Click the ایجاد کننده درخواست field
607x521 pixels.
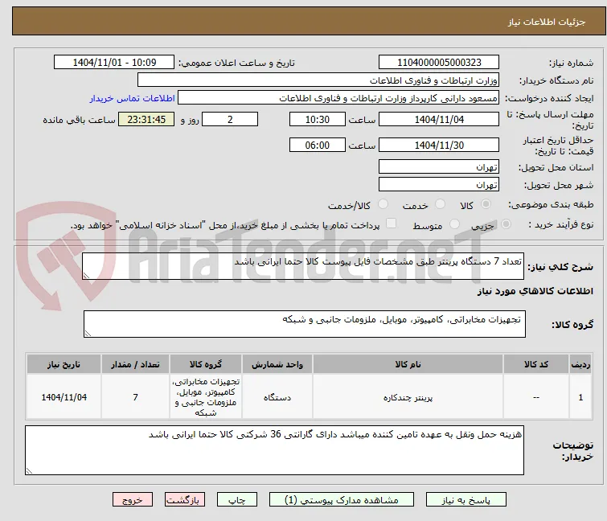point(338,98)
